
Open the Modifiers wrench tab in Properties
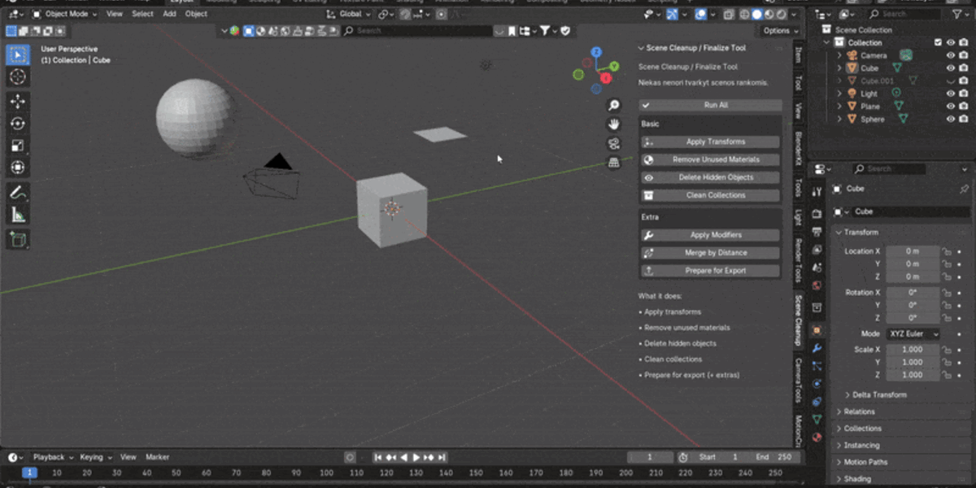[x=817, y=348]
